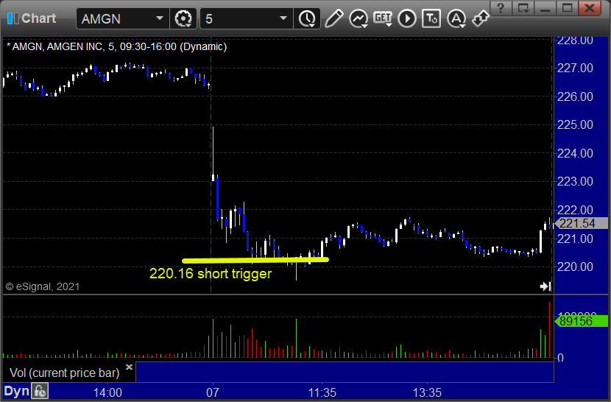611x402 pixels.
Task: Close the Chart window with red X
Action: [x=590, y=8]
